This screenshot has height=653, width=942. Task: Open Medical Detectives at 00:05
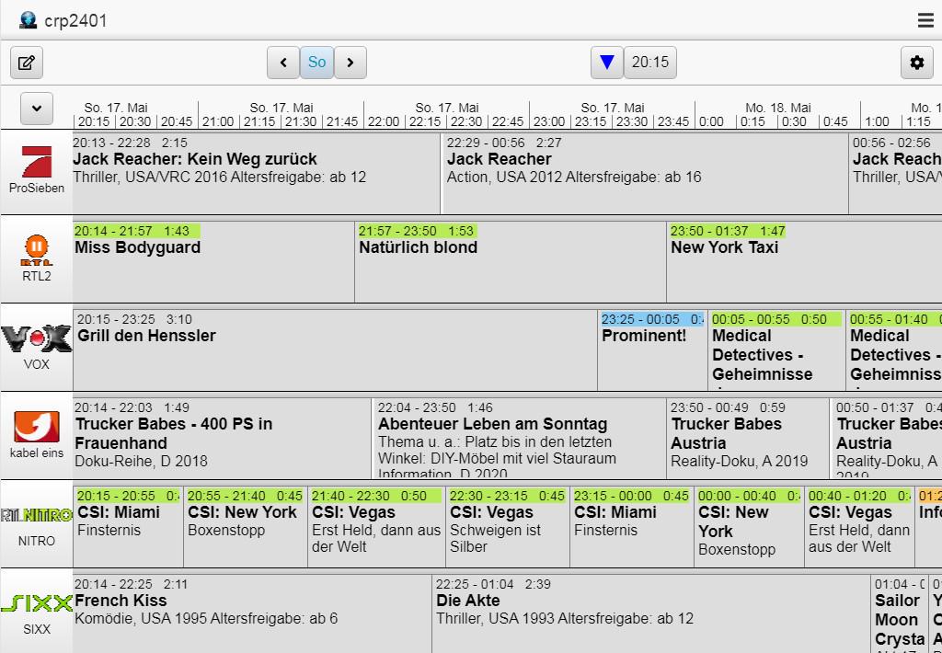pyautogui.click(x=776, y=350)
